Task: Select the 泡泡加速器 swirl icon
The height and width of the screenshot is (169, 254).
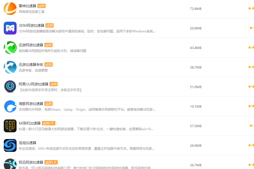Action: click(x=10, y=145)
